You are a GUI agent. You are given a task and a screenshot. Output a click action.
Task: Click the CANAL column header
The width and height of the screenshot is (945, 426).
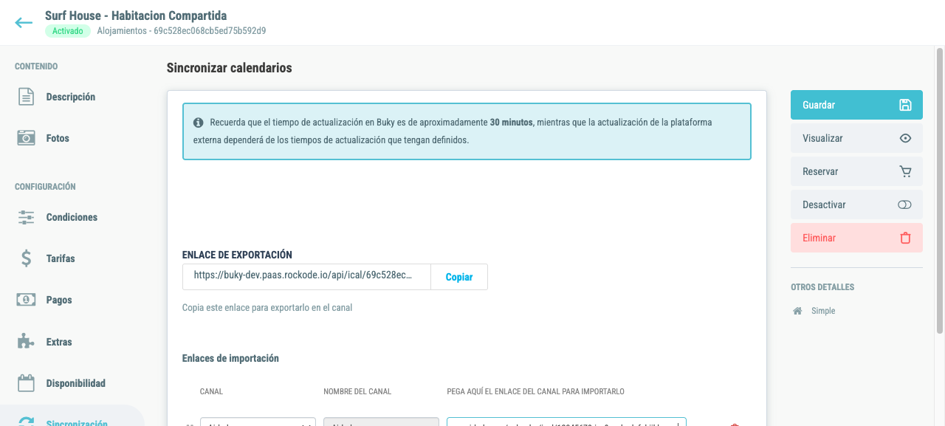tap(211, 391)
